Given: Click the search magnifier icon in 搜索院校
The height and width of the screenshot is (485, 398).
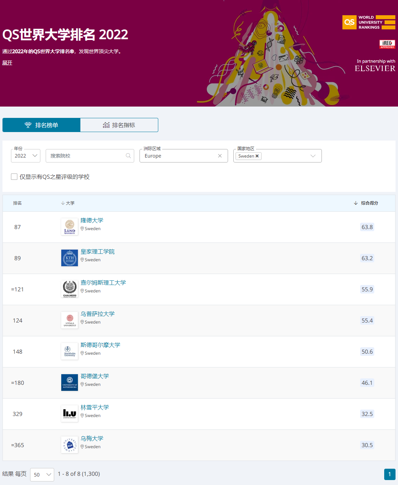Looking at the screenshot, I should pyautogui.click(x=128, y=156).
